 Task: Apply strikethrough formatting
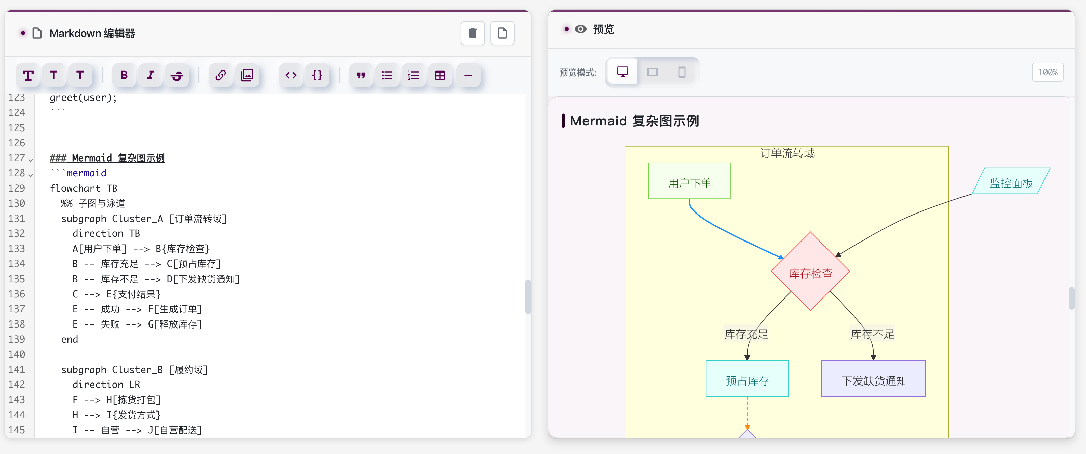177,76
